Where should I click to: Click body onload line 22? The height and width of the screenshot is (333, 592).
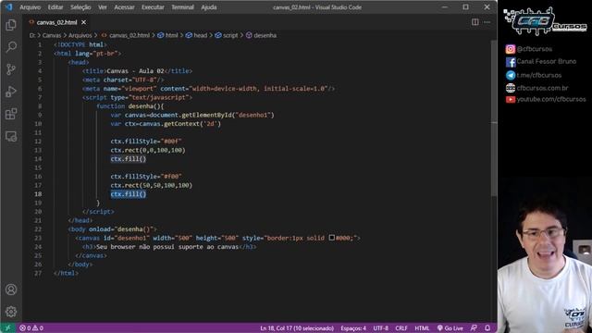[x=113, y=229]
